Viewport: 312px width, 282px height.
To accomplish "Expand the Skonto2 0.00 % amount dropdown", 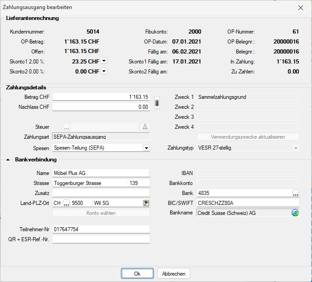I will (104, 71).
